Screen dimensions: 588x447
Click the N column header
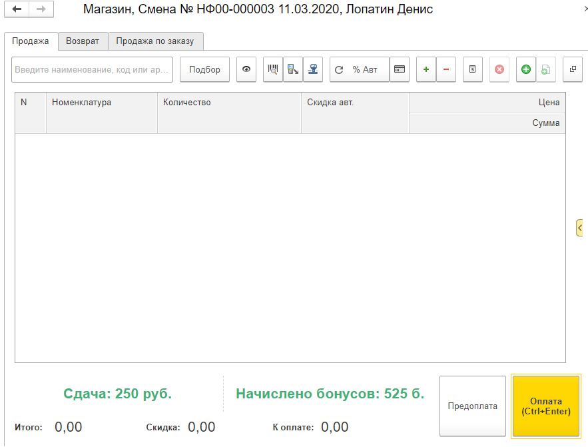tap(31, 113)
